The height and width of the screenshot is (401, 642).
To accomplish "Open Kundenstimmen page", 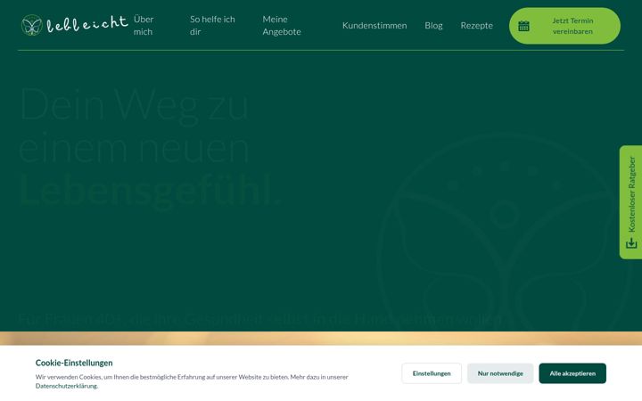I will [x=374, y=25].
